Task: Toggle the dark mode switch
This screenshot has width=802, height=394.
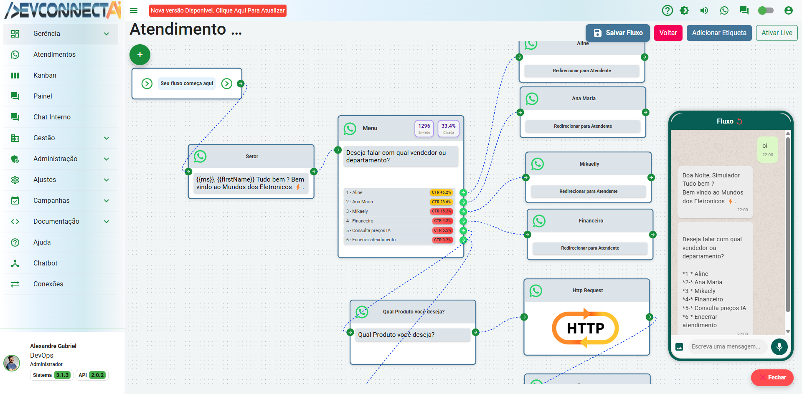Action: (x=766, y=10)
